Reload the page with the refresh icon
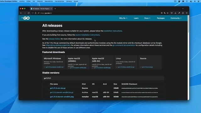Viewport: 201px width, 113px height. click(x=29, y=13)
